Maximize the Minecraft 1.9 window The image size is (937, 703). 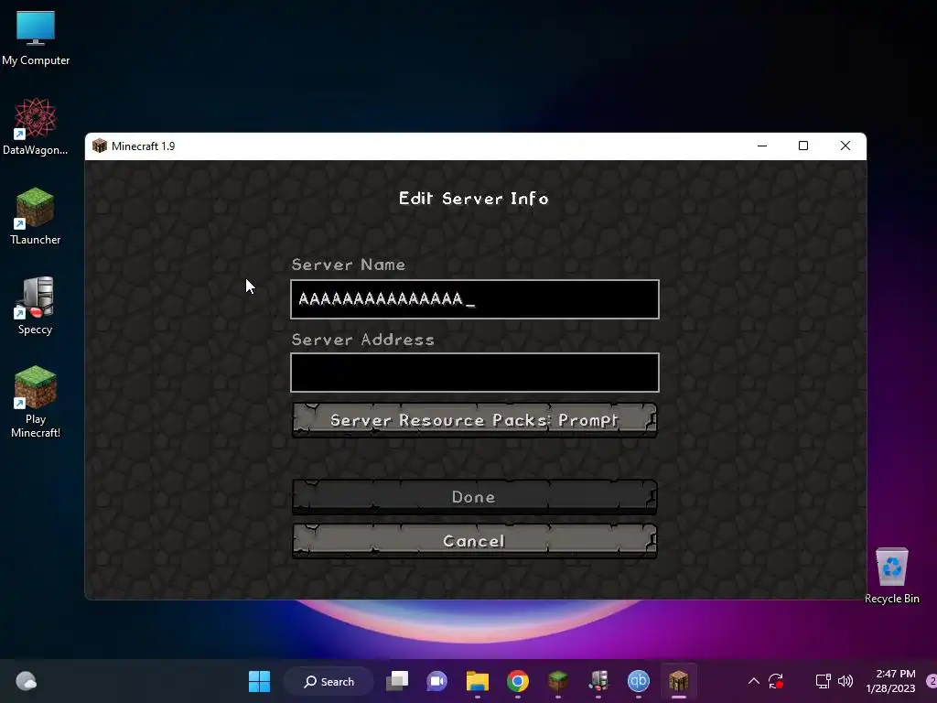coord(803,146)
